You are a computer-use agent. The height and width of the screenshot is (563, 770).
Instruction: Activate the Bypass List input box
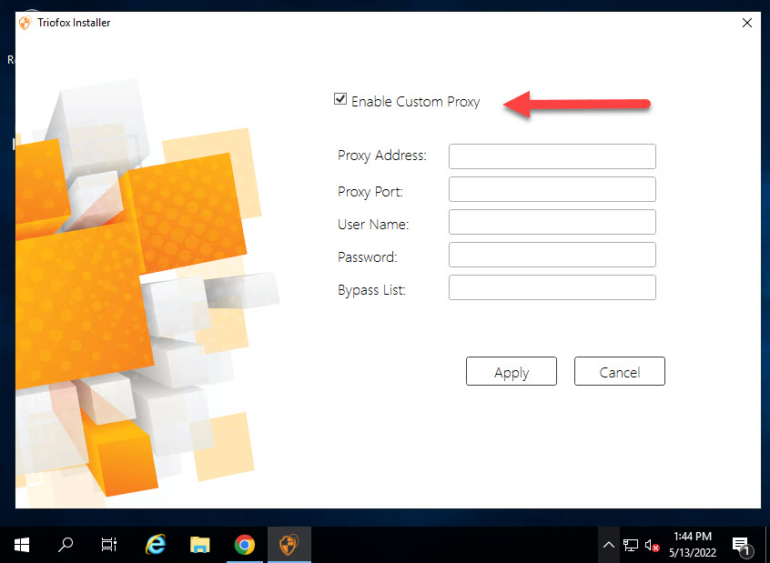pyautogui.click(x=552, y=287)
